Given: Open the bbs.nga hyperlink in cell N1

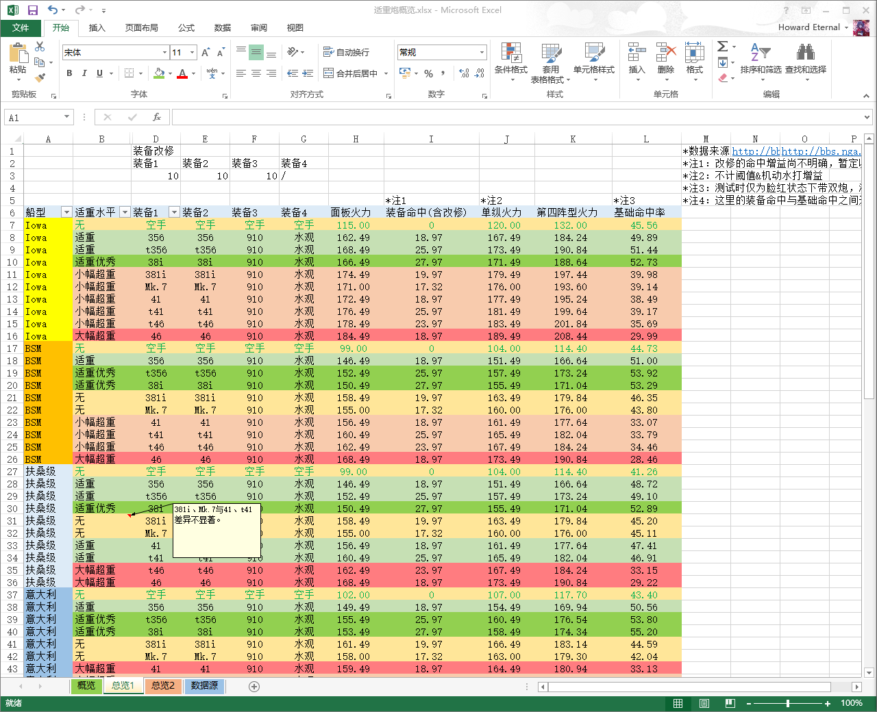Looking at the screenshot, I should point(756,151).
